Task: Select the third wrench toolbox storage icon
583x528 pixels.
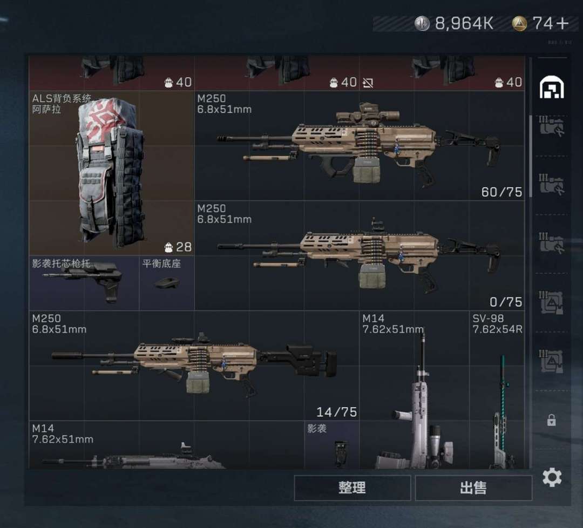Action: 552,243
